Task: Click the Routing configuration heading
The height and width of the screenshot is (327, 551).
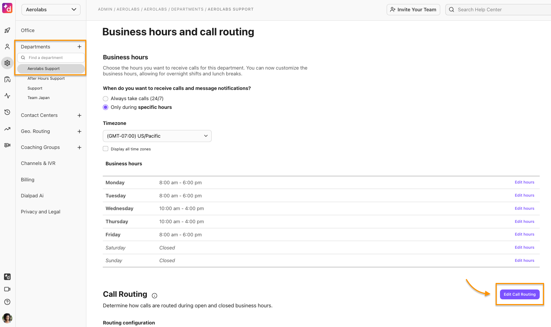Action: (x=129, y=323)
